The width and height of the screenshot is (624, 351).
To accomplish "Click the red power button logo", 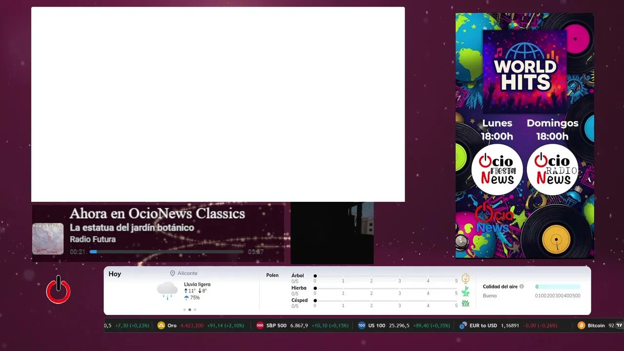I will coord(58,290).
